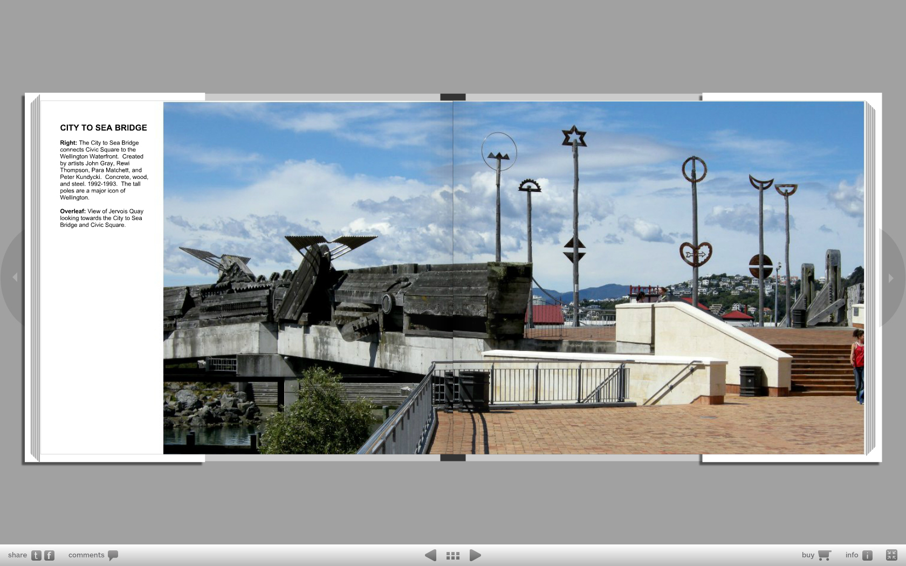Click the dark spine marker atop the book
The width and height of the screenshot is (906, 566).
click(453, 97)
